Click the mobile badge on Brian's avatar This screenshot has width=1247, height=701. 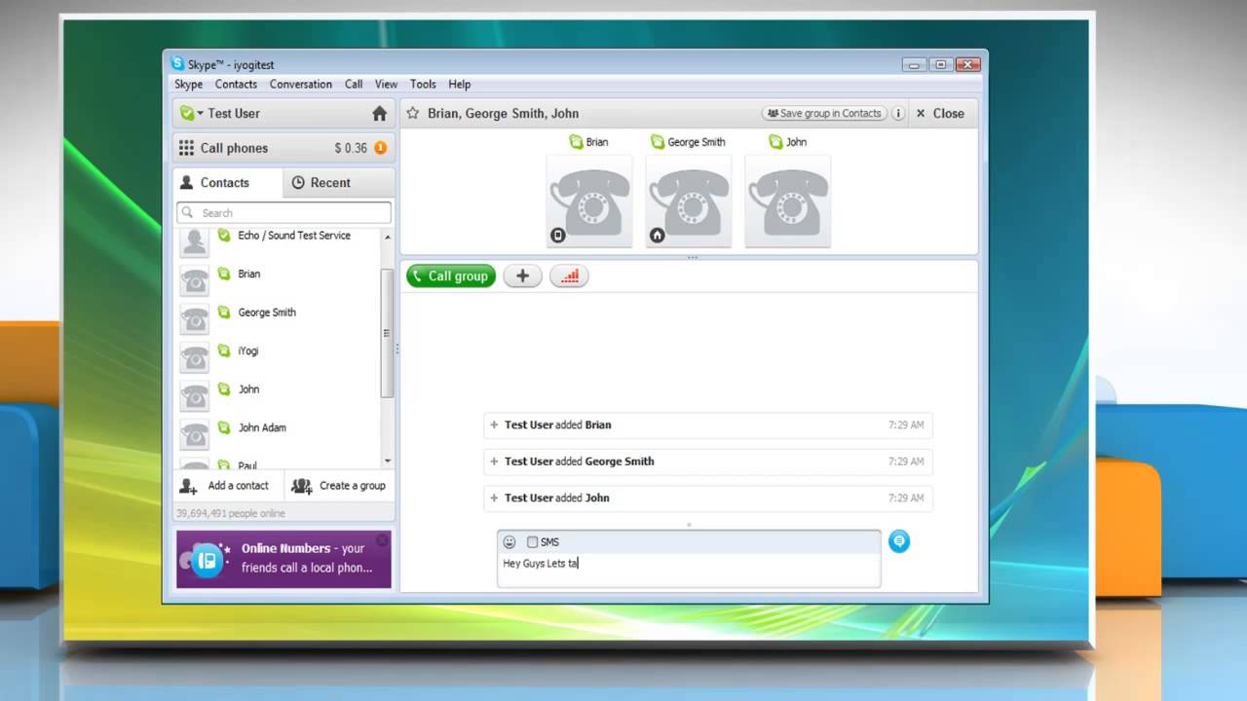[558, 235]
